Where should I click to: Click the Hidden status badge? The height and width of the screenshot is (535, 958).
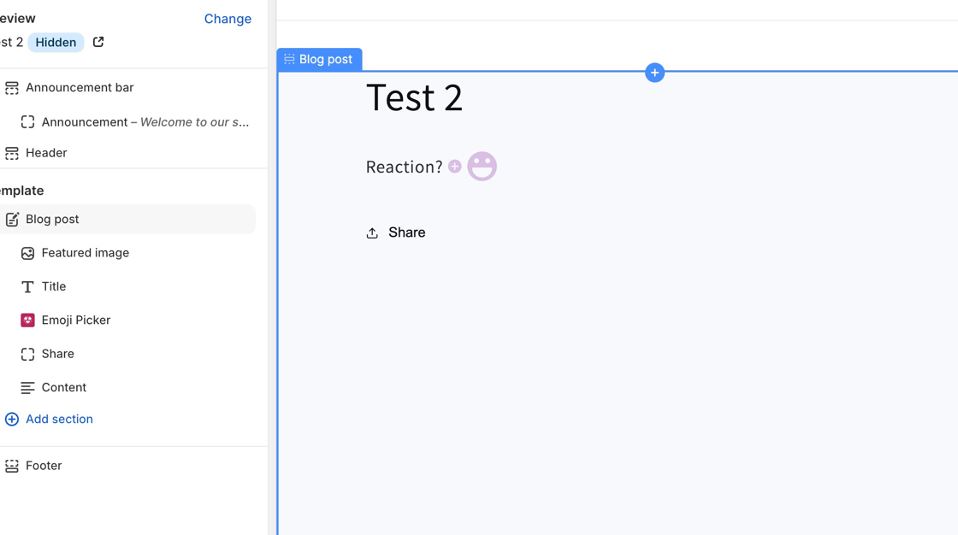pyautogui.click(x=56, y=43)
